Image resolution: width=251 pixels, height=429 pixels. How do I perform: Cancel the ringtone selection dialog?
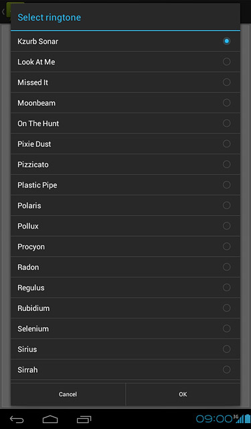(x=68, y=394)
